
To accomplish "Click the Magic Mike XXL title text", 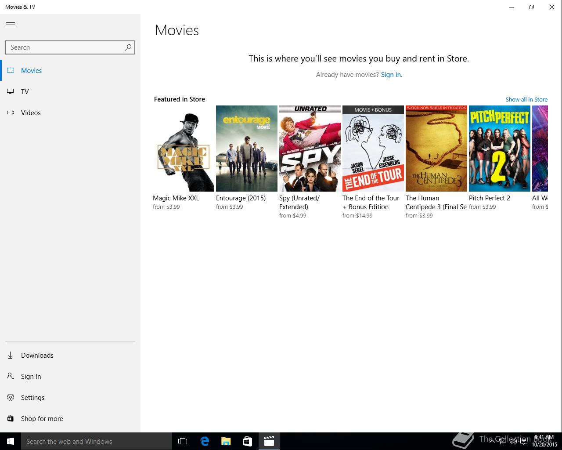I will pos(176,198).
